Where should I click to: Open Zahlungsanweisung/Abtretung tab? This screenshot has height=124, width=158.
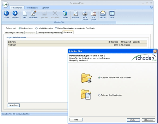coord(49,32)
